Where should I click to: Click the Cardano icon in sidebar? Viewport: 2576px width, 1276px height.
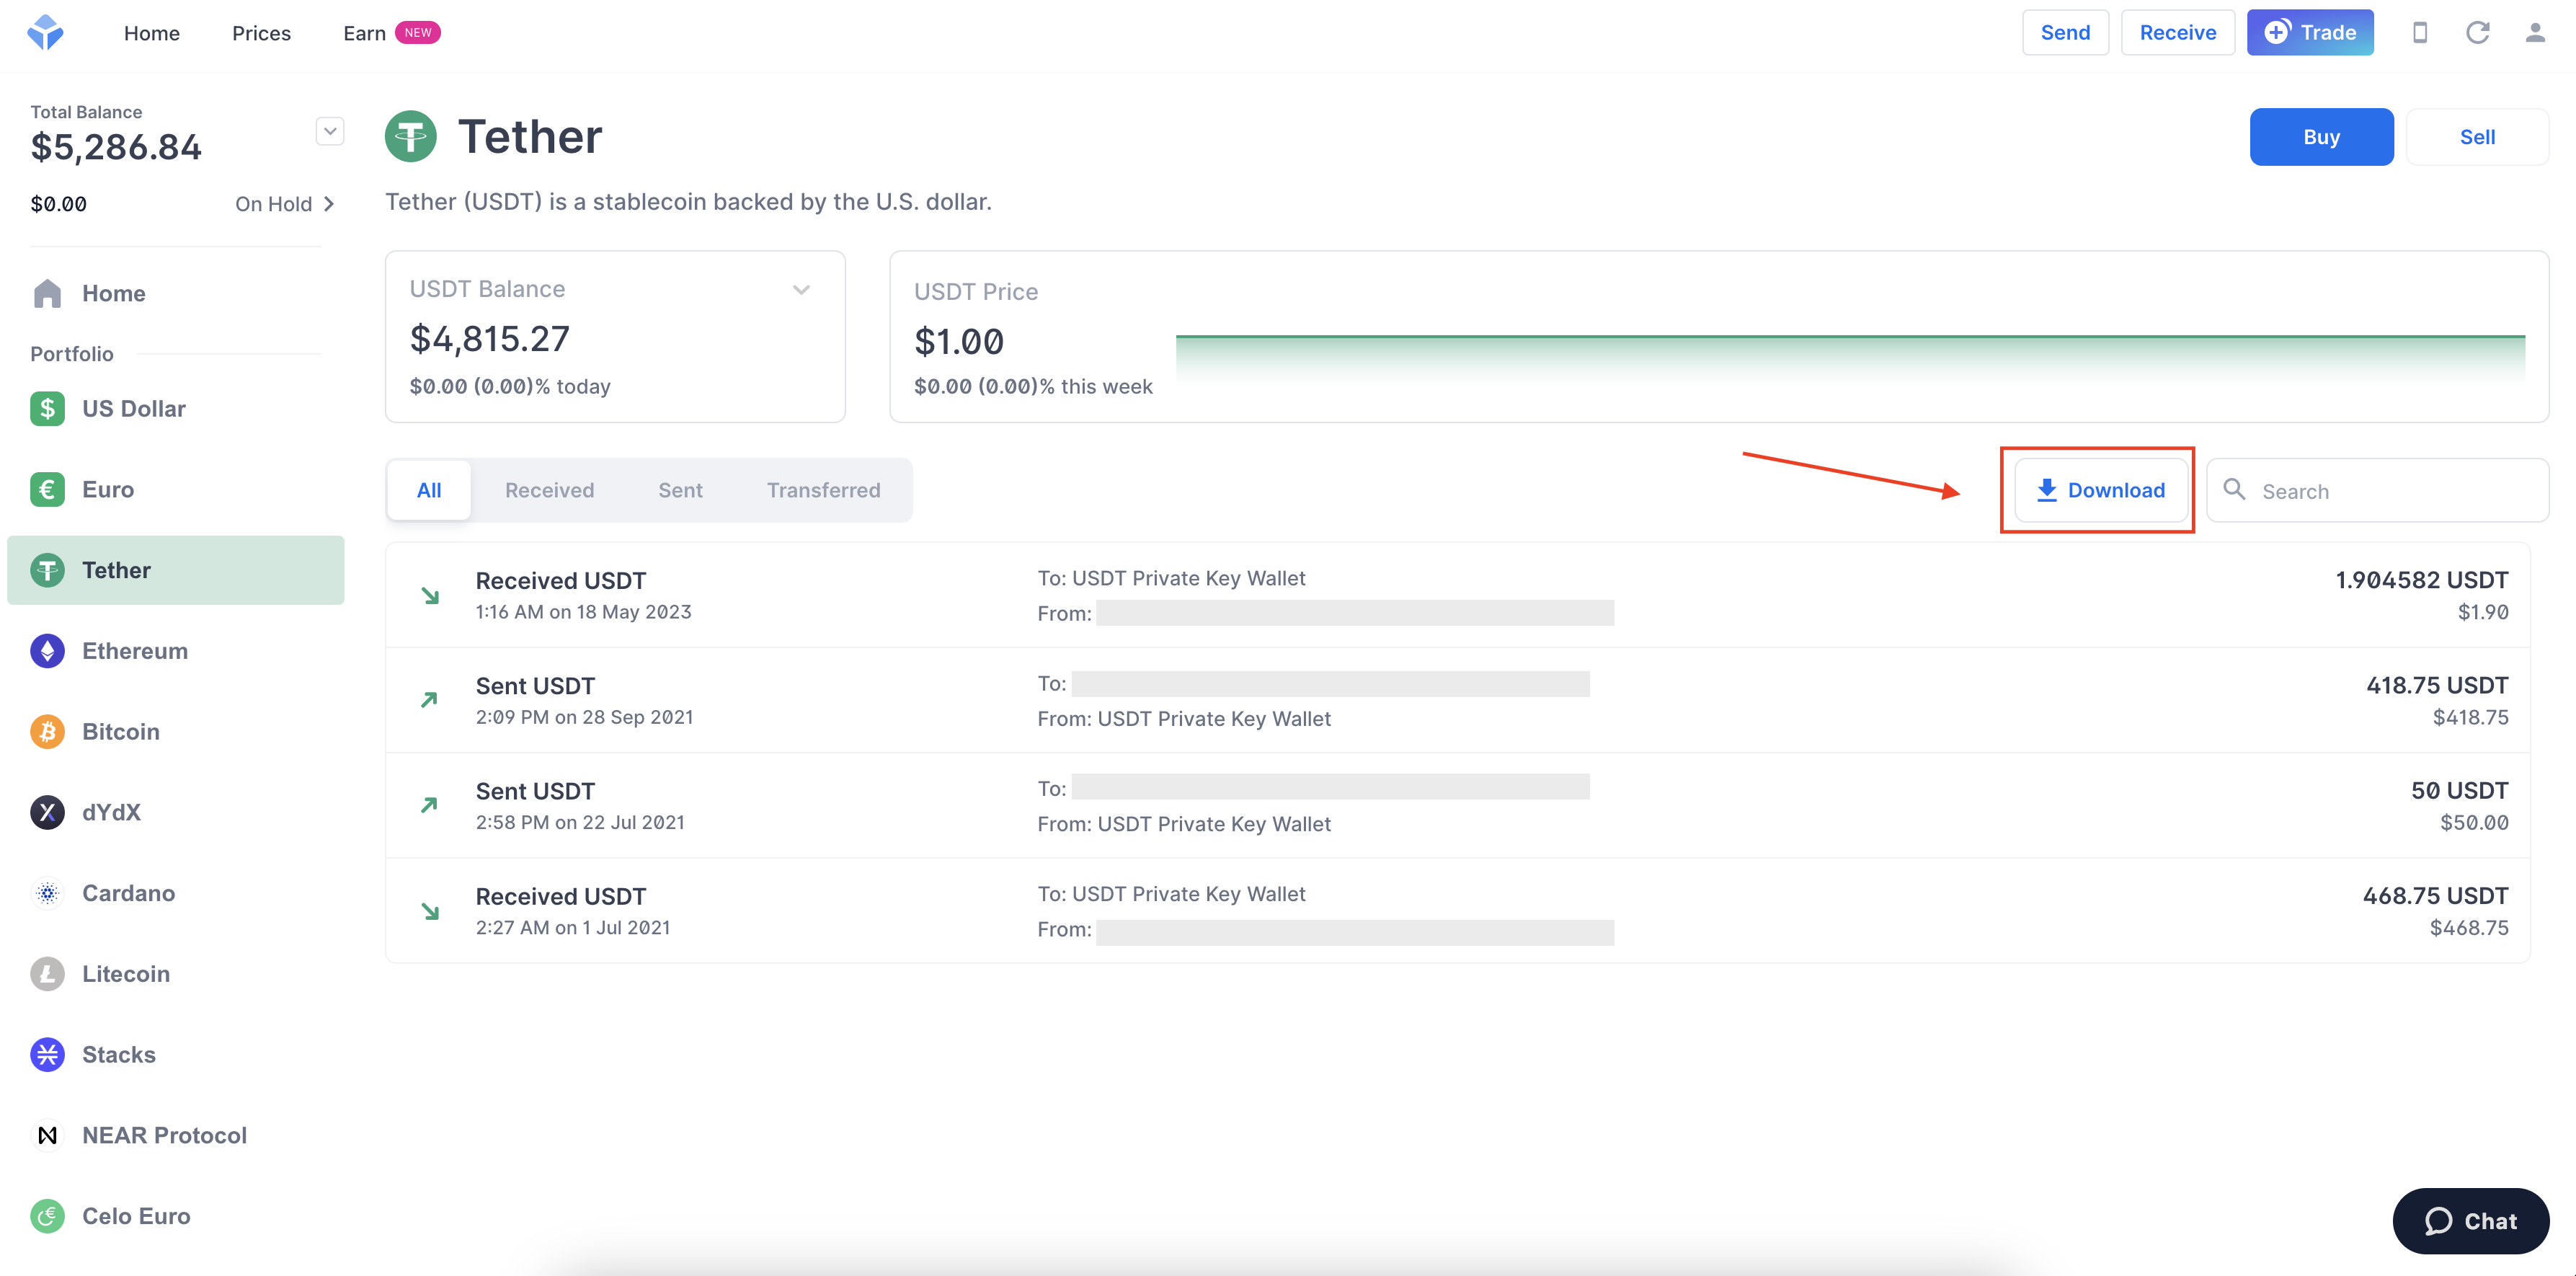48,893
